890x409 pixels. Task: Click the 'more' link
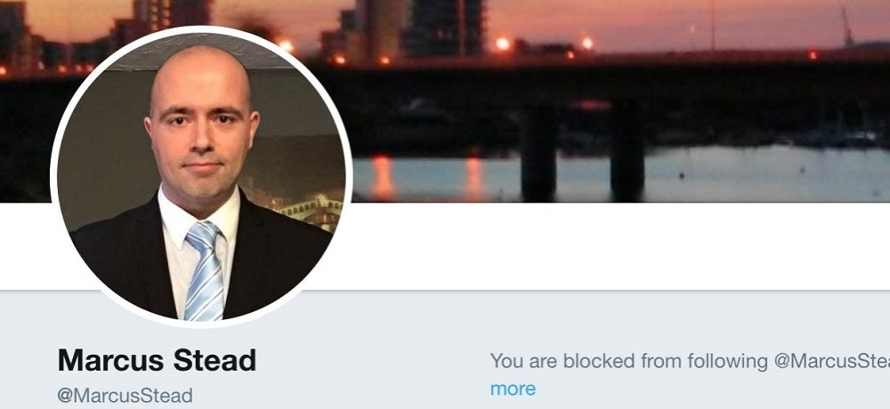[513, 389]
